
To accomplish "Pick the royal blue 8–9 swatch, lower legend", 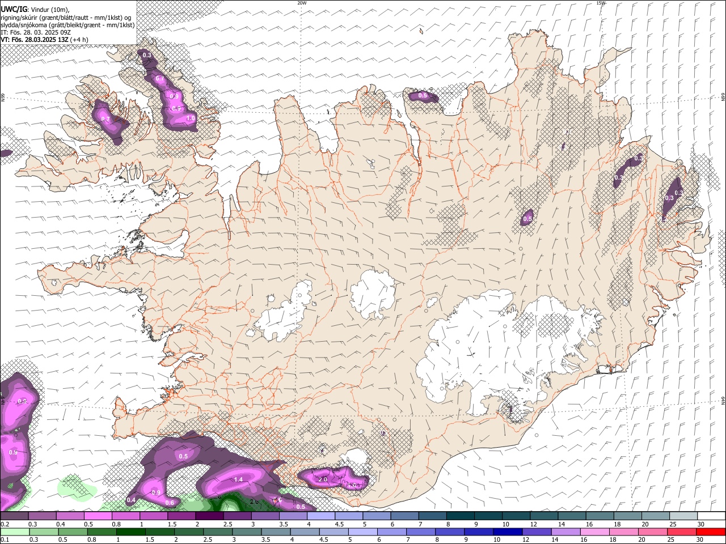I will pos(450,532).
